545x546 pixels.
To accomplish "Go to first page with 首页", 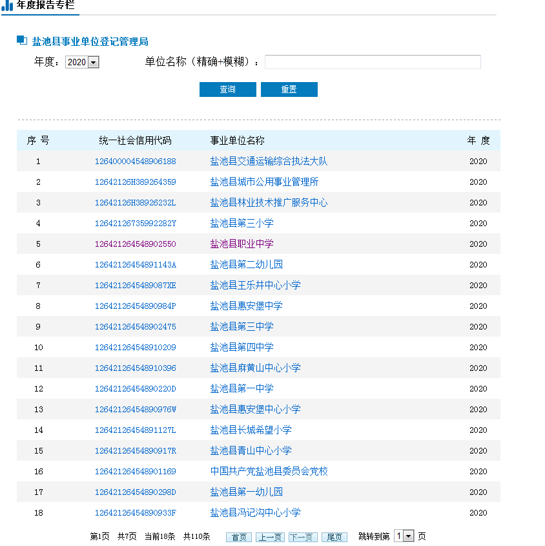I will [x=239, y=538].
